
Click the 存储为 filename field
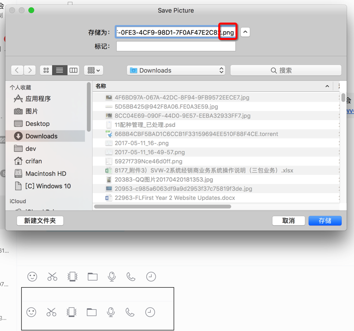[176, 32]
